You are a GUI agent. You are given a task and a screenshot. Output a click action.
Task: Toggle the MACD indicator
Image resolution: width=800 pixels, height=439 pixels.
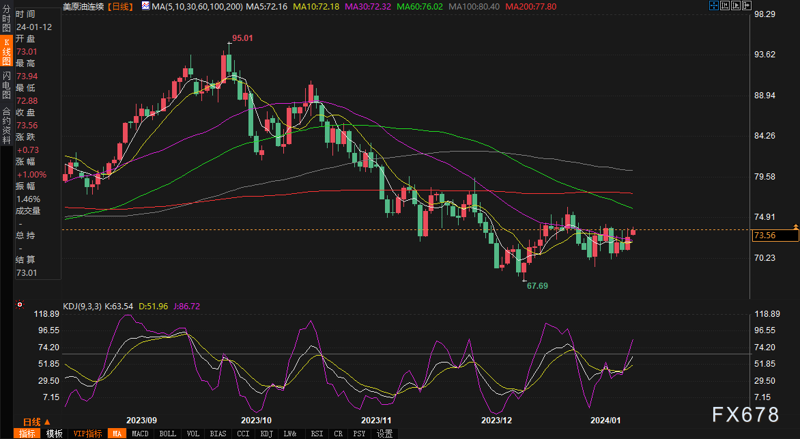140,434
